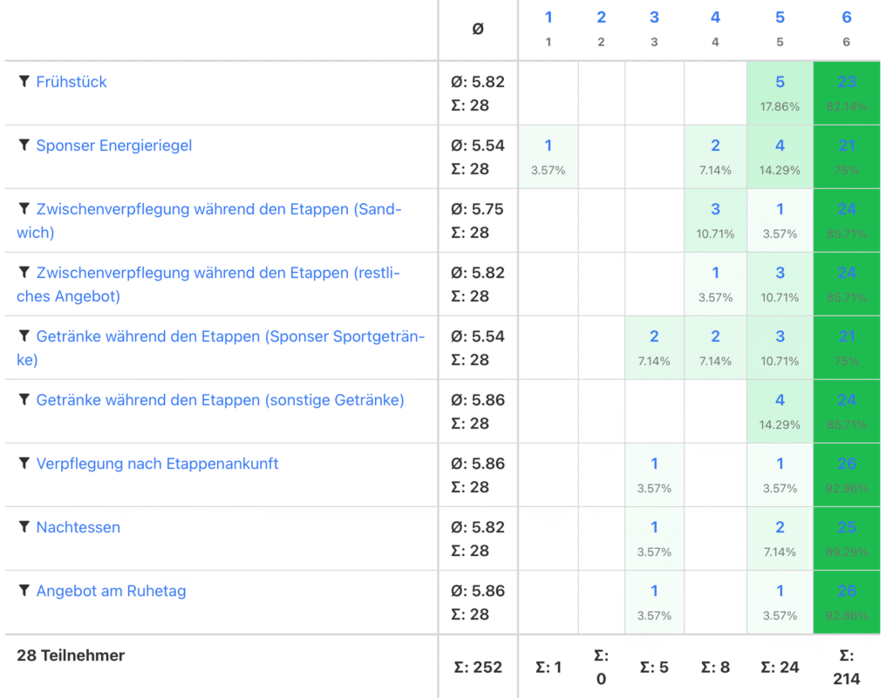Click the filter icon beside sonstige Getränke row
This screenshot has height=698, width=893.
tap(24, 399)
